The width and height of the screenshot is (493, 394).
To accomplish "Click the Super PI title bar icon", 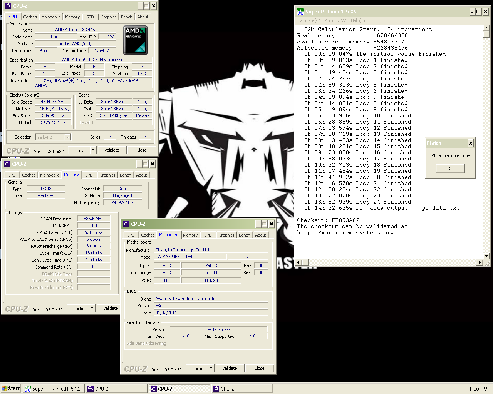I will (300, 12).
